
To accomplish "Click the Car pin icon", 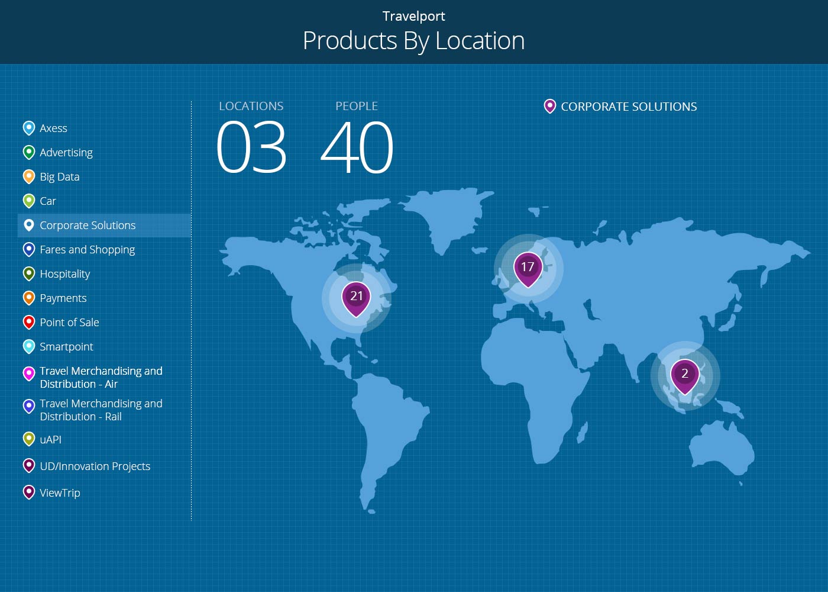I will 28,201.
